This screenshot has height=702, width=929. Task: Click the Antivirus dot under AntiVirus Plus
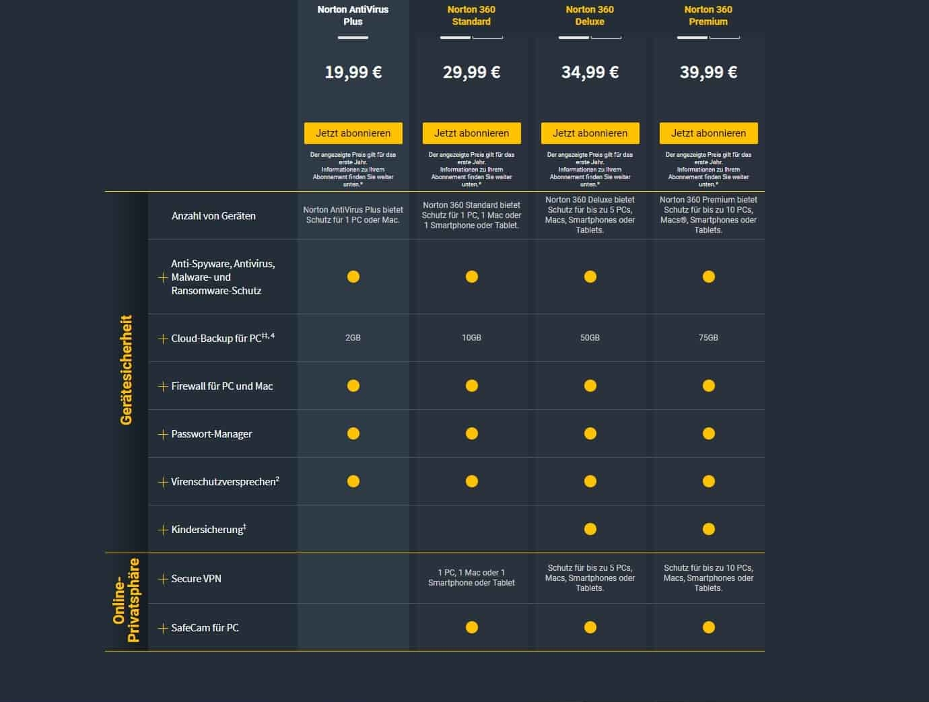(x=353, y=277)
